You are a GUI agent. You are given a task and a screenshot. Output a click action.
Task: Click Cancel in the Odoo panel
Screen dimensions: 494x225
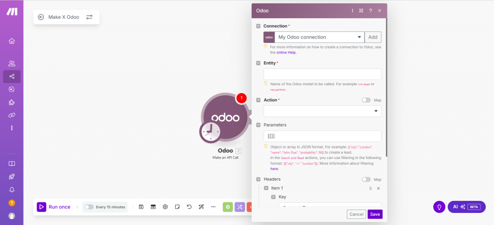click(x=357, y=214)
